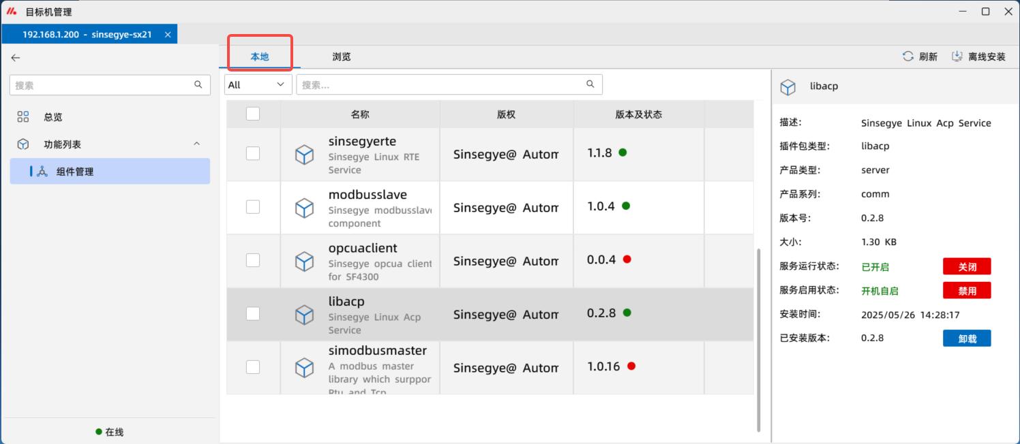Click the refresh icon labeled 刷新
Image resolution: width=1020 pixels, height=444 pixels.
click(x=908, y=57)
